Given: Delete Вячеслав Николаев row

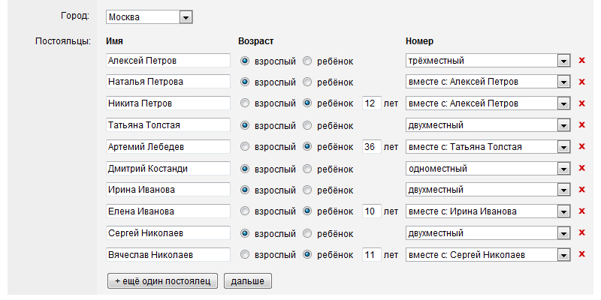Looking at the screenshot, I should [x=581, y=255].
